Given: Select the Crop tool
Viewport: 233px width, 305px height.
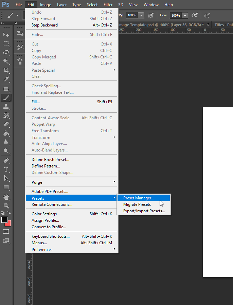Looking at the screenshot, I should (6, 70).
